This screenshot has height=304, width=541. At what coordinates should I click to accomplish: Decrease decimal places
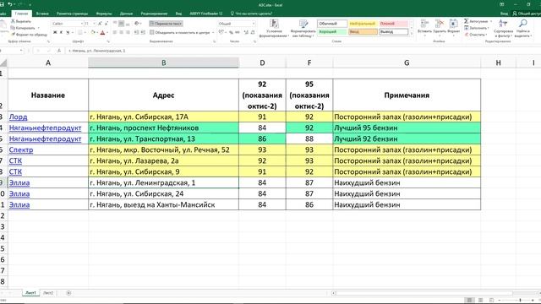point(253,32)
